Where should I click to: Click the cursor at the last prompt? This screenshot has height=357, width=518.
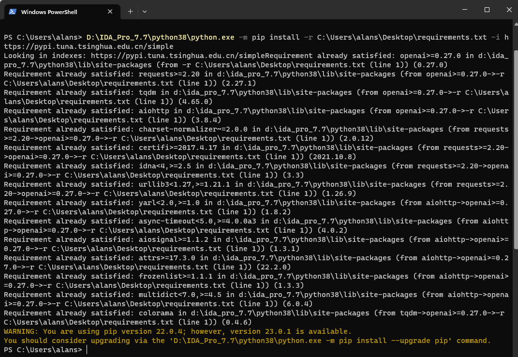pos(87,350)
